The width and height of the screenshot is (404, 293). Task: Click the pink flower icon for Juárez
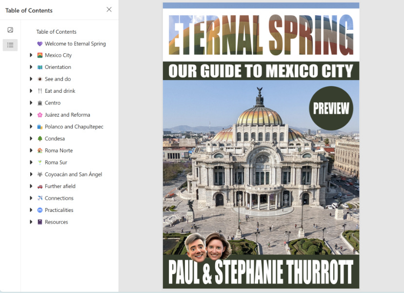[x=40, y=115]
